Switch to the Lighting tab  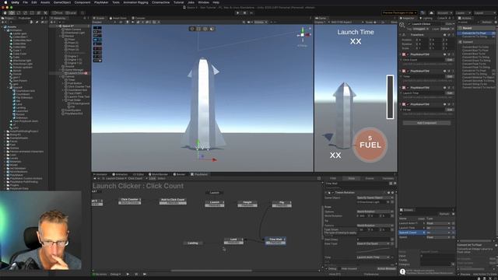coord(426,18)
